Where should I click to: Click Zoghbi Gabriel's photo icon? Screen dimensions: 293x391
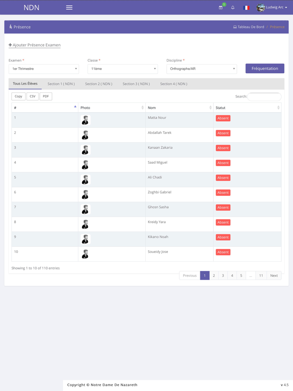(x=85, y=195)
